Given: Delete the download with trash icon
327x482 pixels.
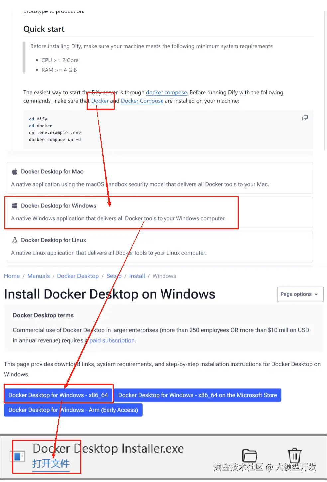Looking at the screenshot, I should tap(294, 455).
